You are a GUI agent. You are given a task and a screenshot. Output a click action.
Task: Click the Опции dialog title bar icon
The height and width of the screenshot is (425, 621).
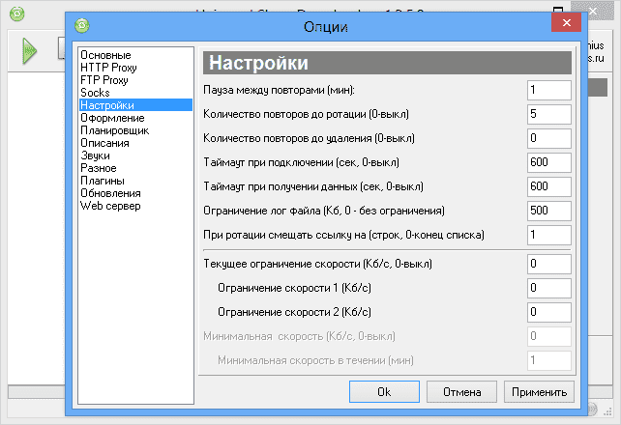[x=83, y=26]
